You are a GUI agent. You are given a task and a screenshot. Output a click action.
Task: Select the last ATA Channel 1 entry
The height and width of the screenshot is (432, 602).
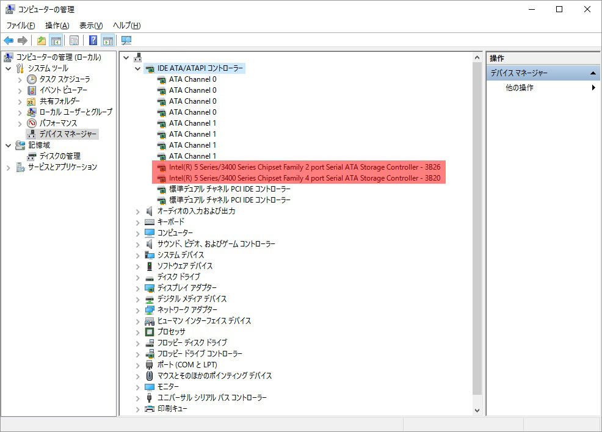point(192,156)
